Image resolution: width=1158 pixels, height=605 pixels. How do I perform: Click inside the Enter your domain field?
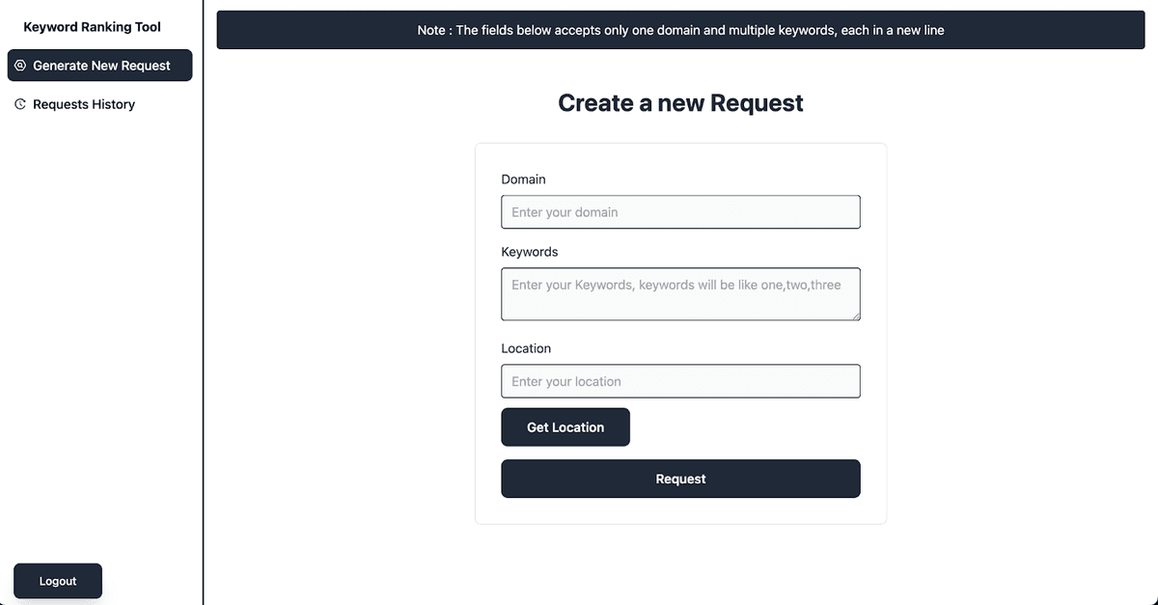point(680,211)
